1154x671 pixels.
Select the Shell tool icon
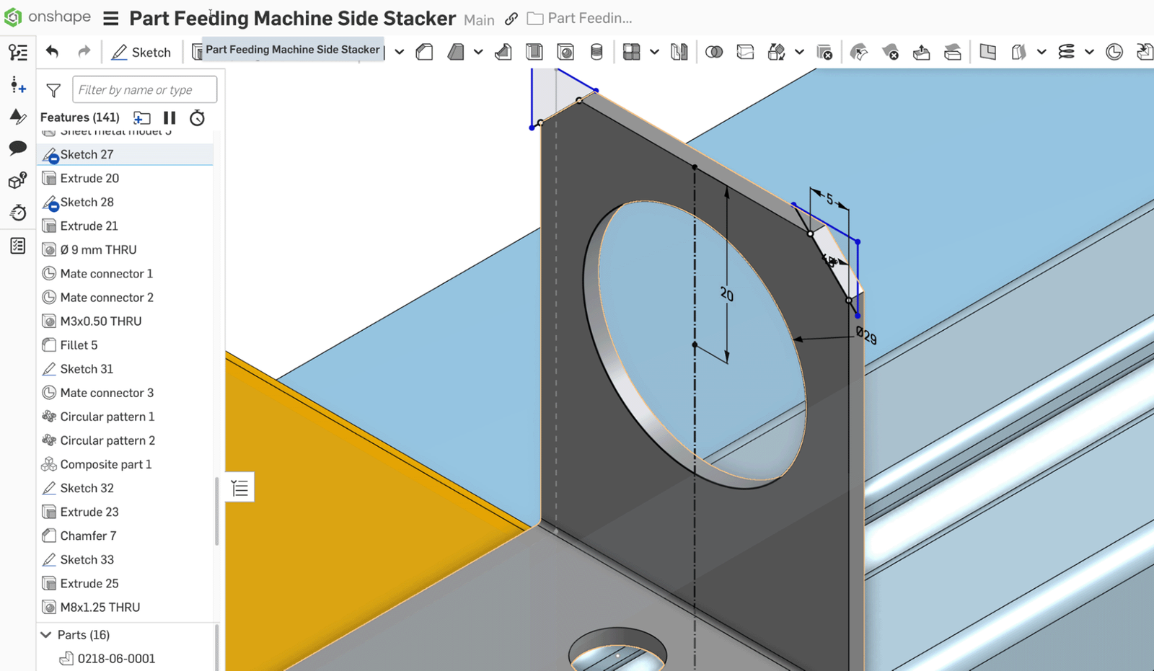pos(534,52)
